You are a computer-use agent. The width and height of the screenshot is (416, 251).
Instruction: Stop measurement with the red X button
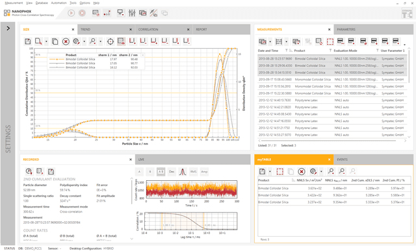83,13
